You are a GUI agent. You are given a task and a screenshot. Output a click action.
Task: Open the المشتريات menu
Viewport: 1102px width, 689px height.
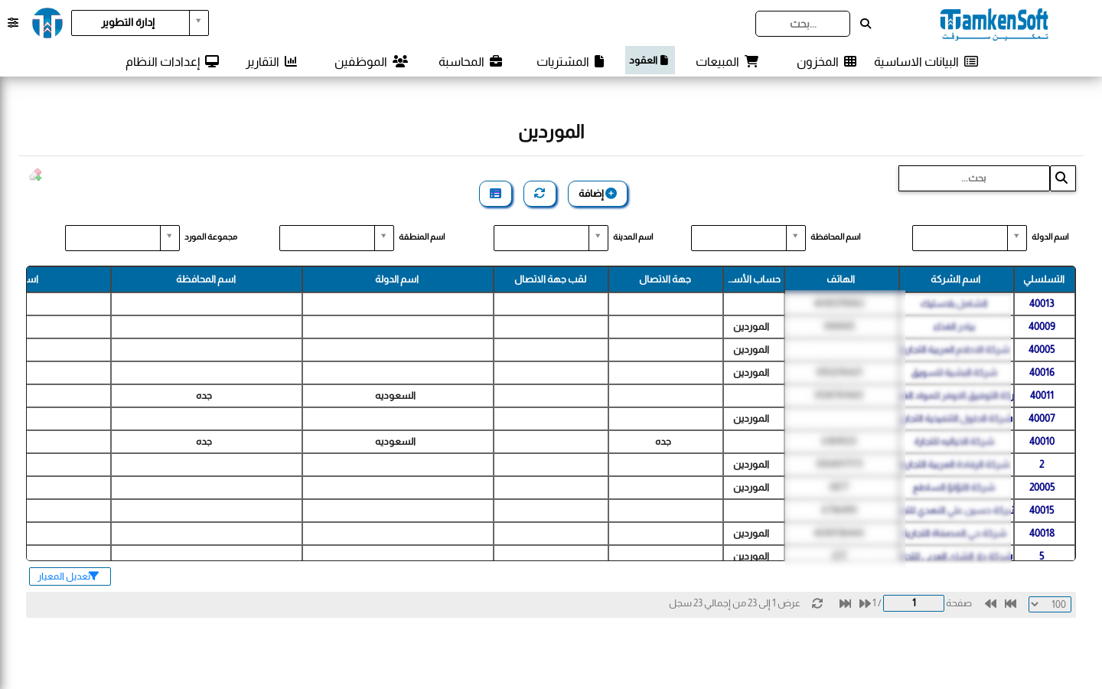570,61
